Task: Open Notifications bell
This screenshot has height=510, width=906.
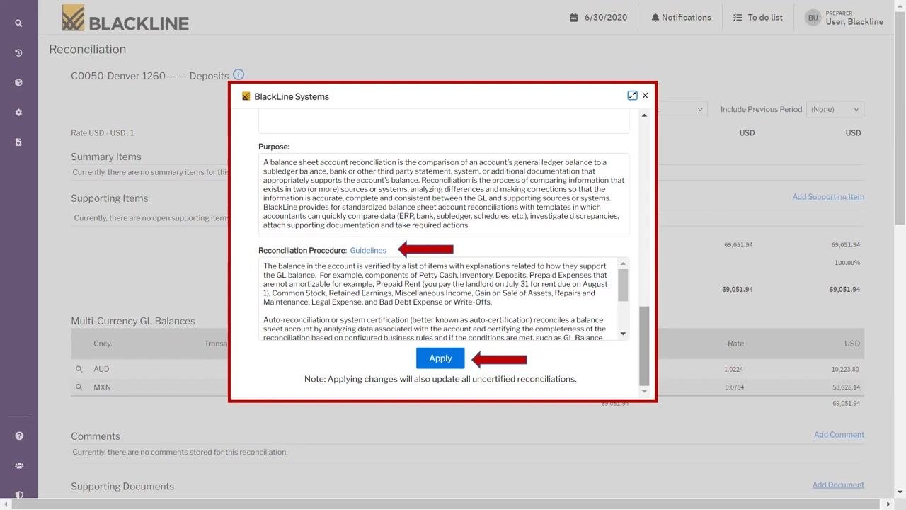Action: tap(681, 18)
